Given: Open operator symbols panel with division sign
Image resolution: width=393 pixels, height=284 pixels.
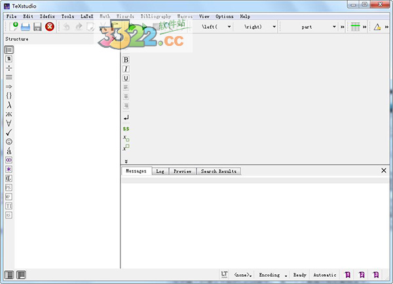Looking at the screenshot, I should click(9, 68).
